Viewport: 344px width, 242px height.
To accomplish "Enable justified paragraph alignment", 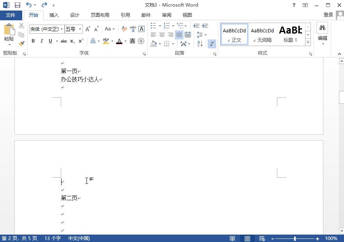I will point(179,34).
